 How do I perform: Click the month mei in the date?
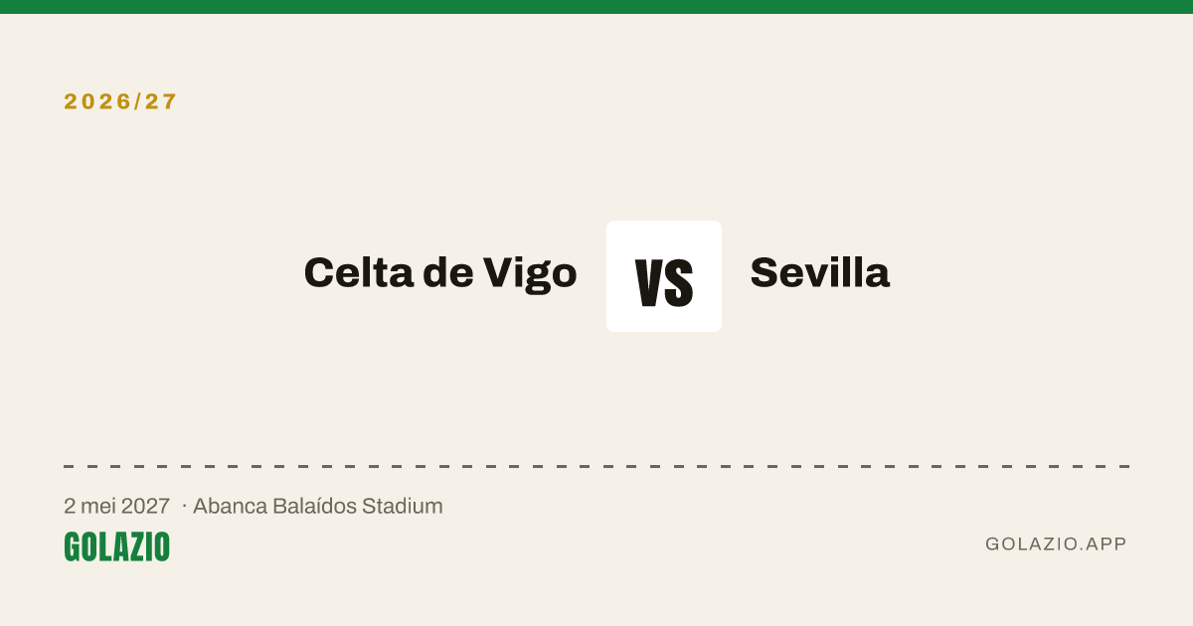98,506
